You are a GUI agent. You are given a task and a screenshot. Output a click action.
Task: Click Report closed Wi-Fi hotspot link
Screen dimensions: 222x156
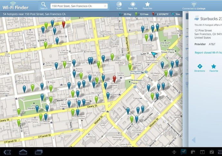coord(208,53)
